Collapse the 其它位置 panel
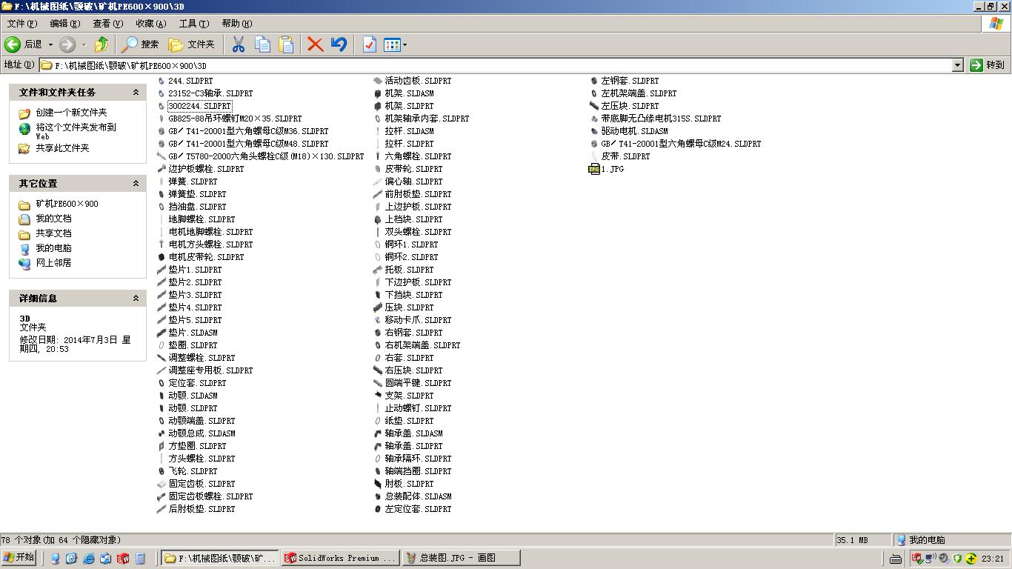Image resolution: width=1012 pixels, height=569 pixels. 136,184
